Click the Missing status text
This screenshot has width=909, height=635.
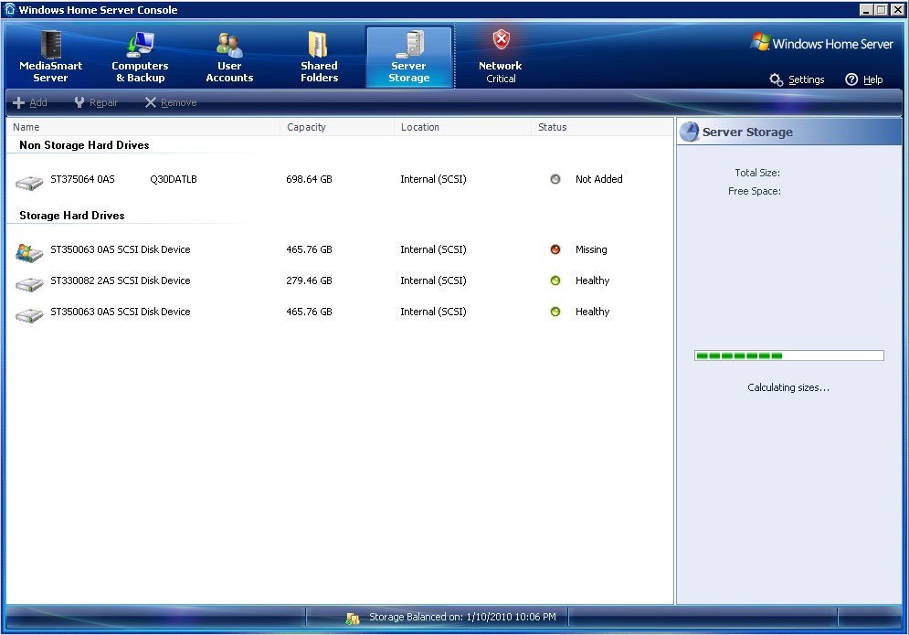tap(591, 249)
